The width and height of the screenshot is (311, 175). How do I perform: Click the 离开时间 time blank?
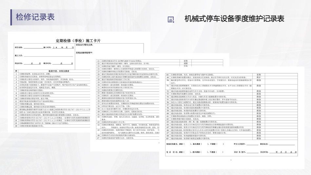point(63,64)
